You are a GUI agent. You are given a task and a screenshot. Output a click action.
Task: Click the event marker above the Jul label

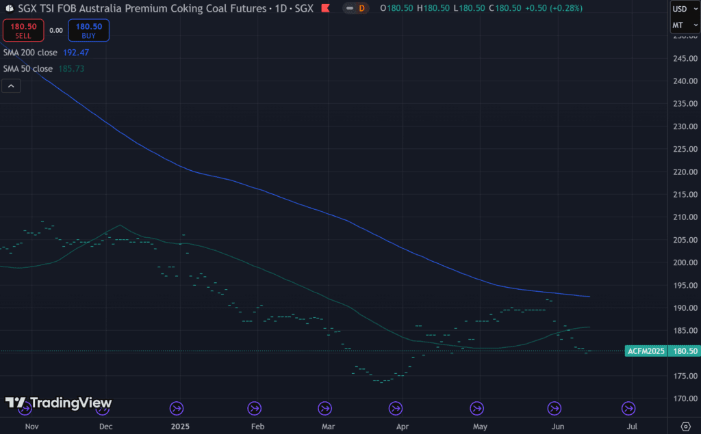click(x=628, y=408)
